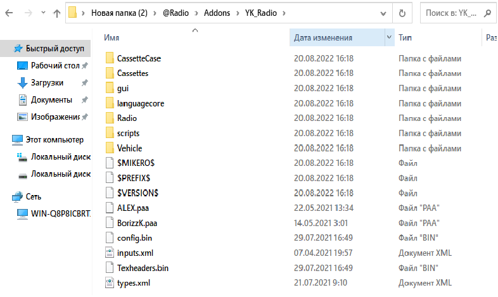Open the recent locations dropdown arrow
The image size is (498, 297).
(43, 13)
